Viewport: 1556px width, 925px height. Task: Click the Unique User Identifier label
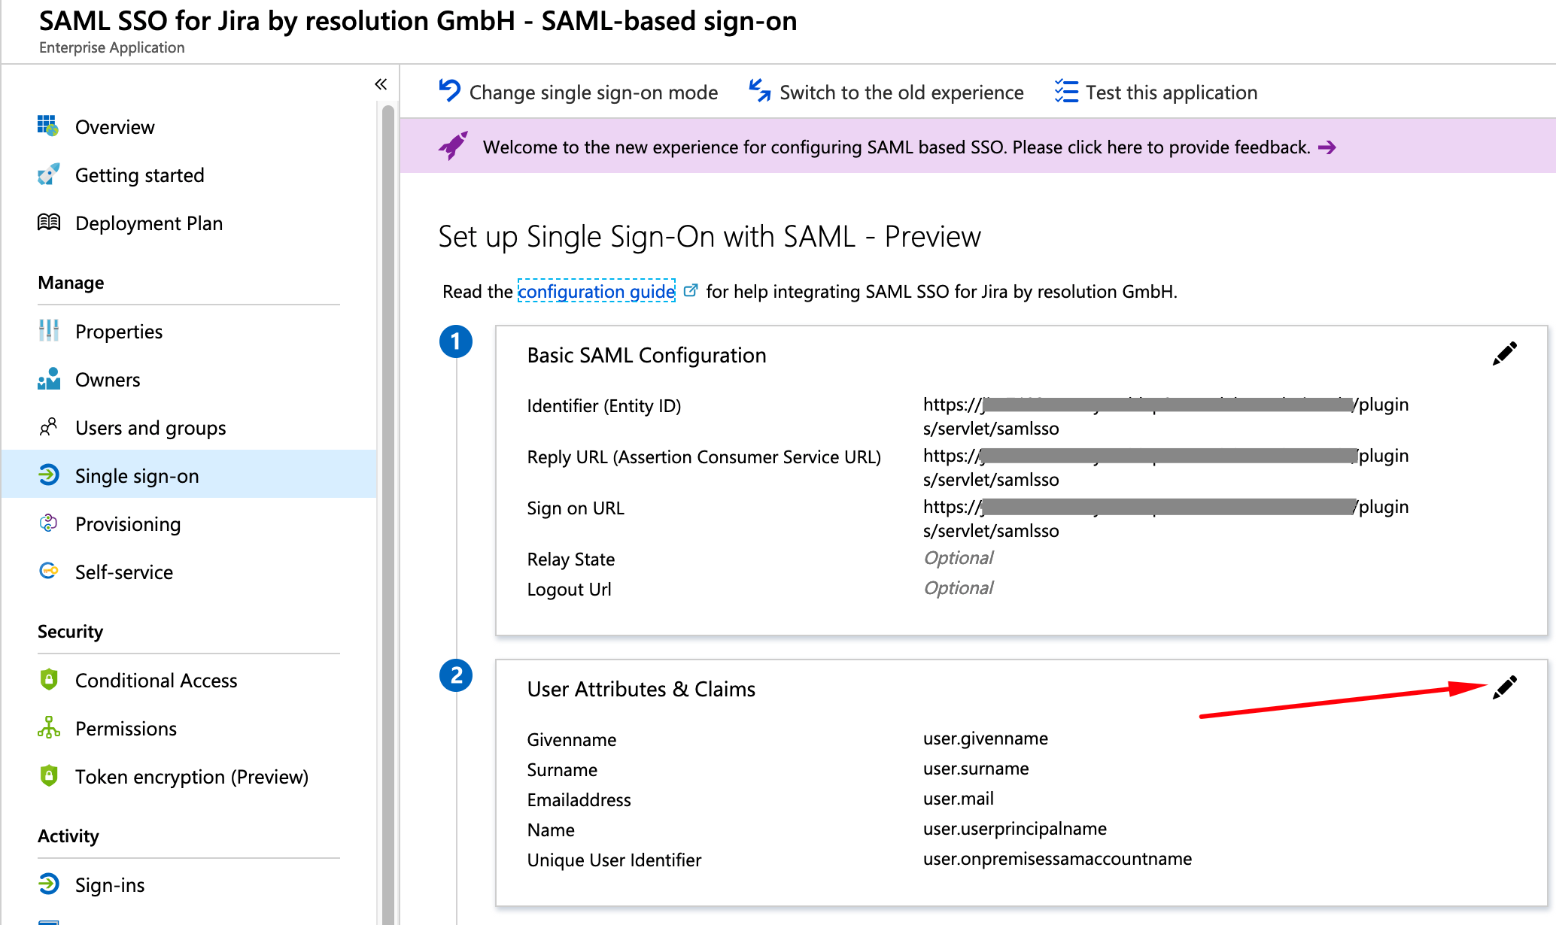(614, 860)
